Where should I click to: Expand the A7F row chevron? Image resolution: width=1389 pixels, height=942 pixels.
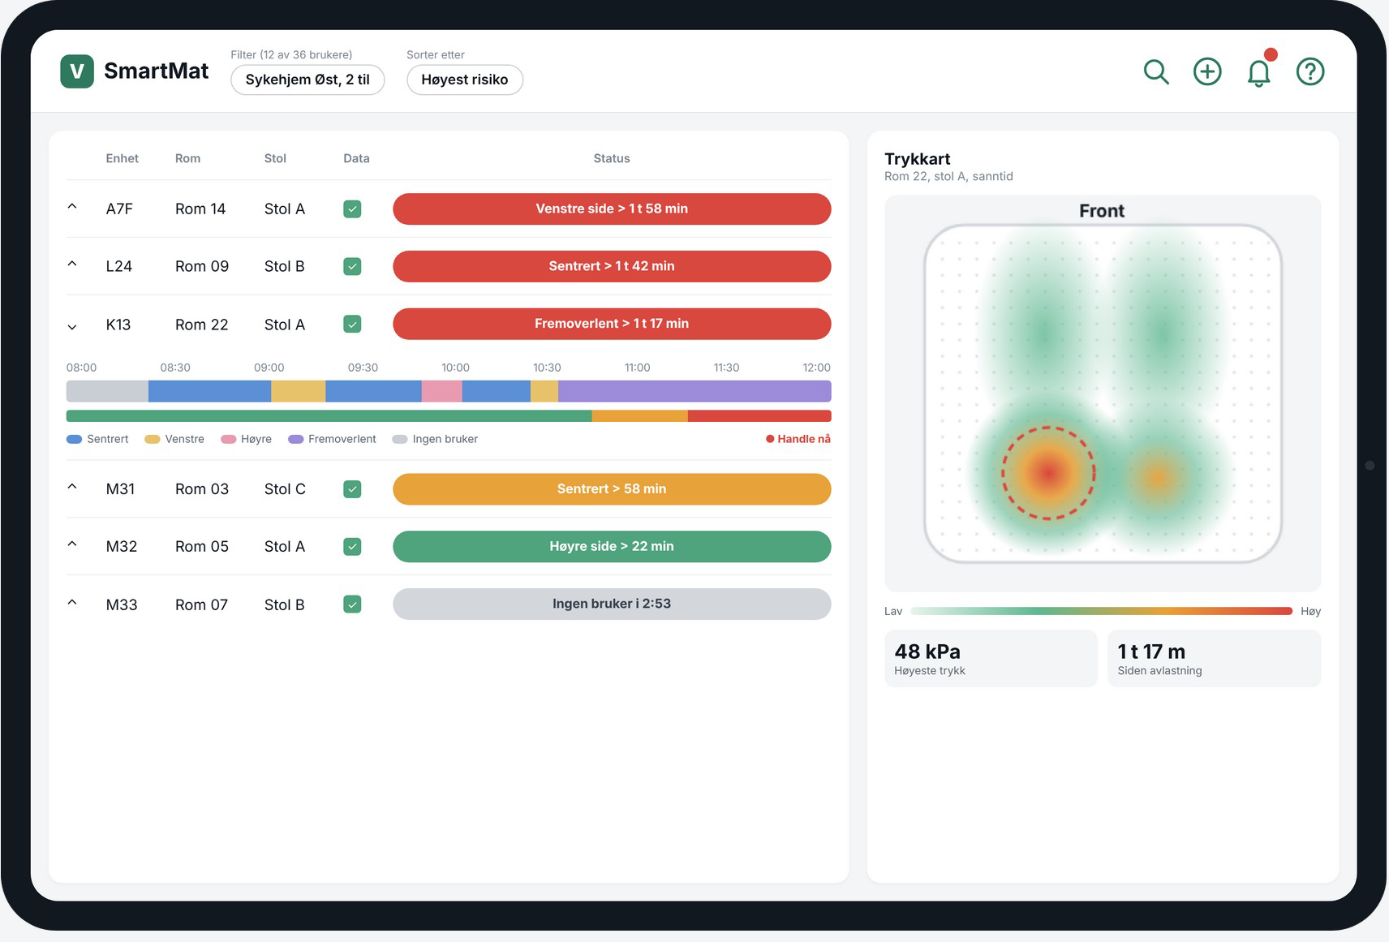pyautogui.click(x=72, y=207)
